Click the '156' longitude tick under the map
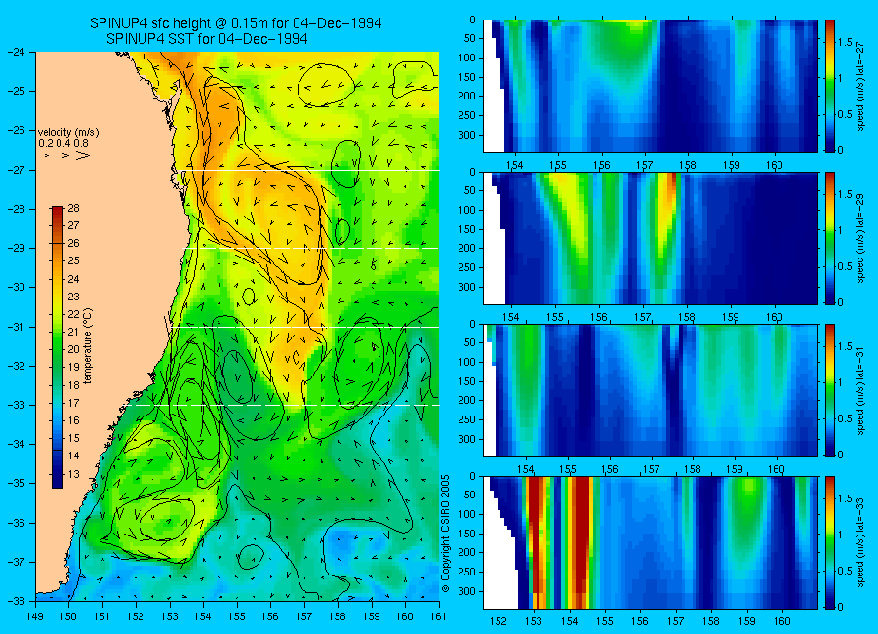The width and height of the screenshot is (878, 634). [x=270, y=616]
